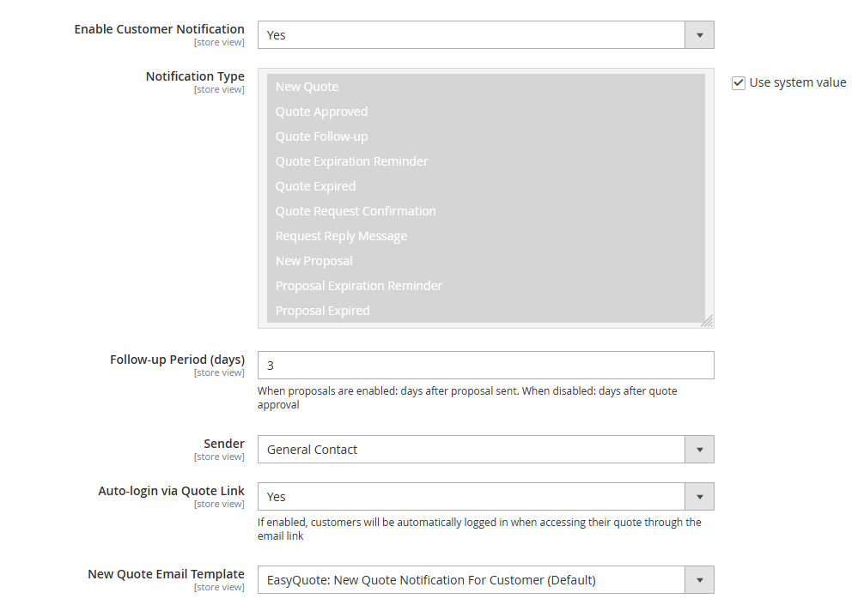This screenshot has width=864, height=605.
Task: Click the Sender dropdown arrow icon
Action: (700, 449)
